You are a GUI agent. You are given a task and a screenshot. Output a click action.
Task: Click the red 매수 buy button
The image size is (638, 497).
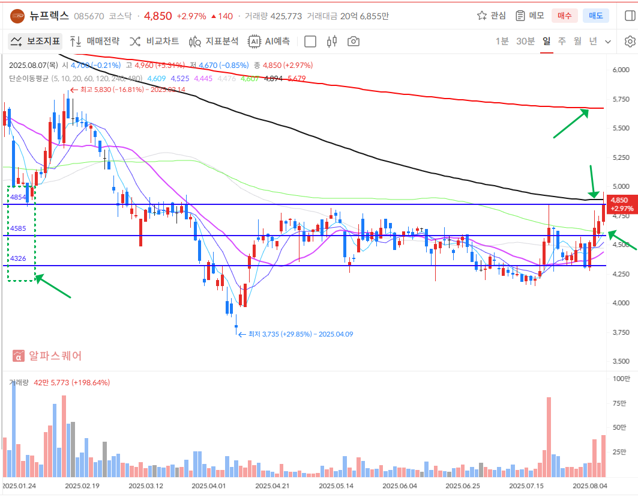pos(565,16)
